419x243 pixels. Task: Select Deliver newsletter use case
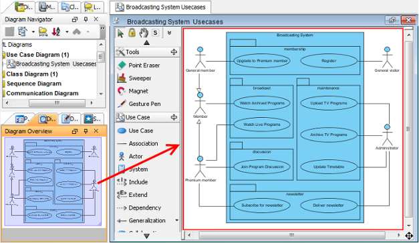329,206
